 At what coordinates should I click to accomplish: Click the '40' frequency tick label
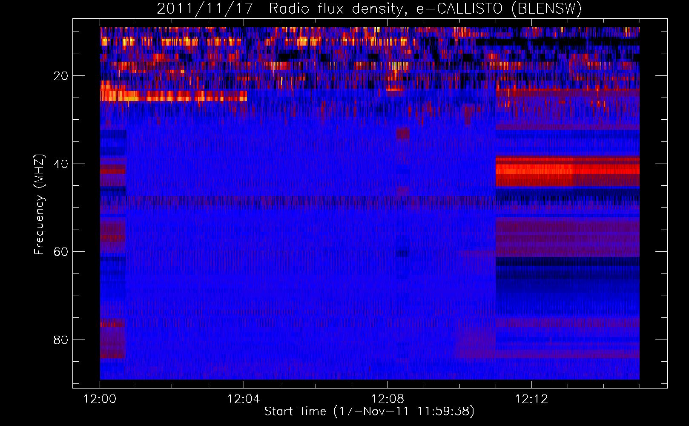point(61,164)
